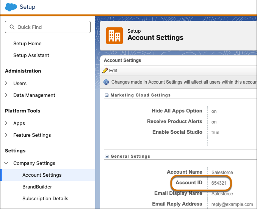Click the Salesforce cloud logo
257x209 pixels.
11,7
